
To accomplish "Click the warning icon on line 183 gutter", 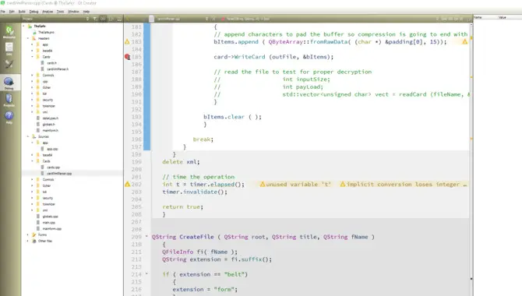I will tap(127, 42).
